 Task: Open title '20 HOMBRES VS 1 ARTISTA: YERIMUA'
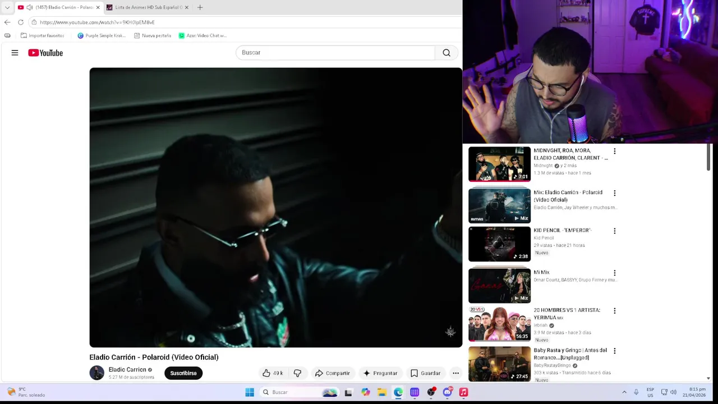coord(567,314)
